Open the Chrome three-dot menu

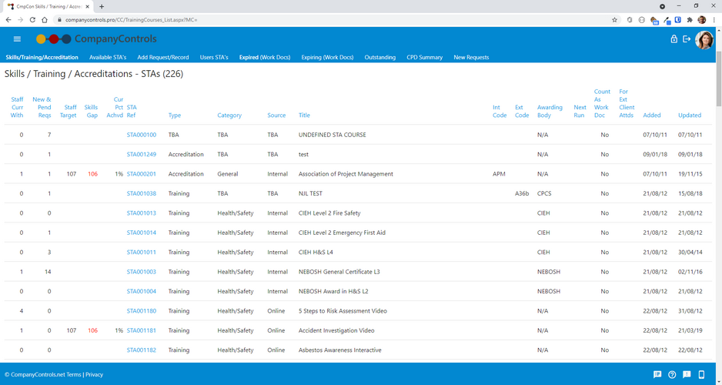click(x=714, y=20)
